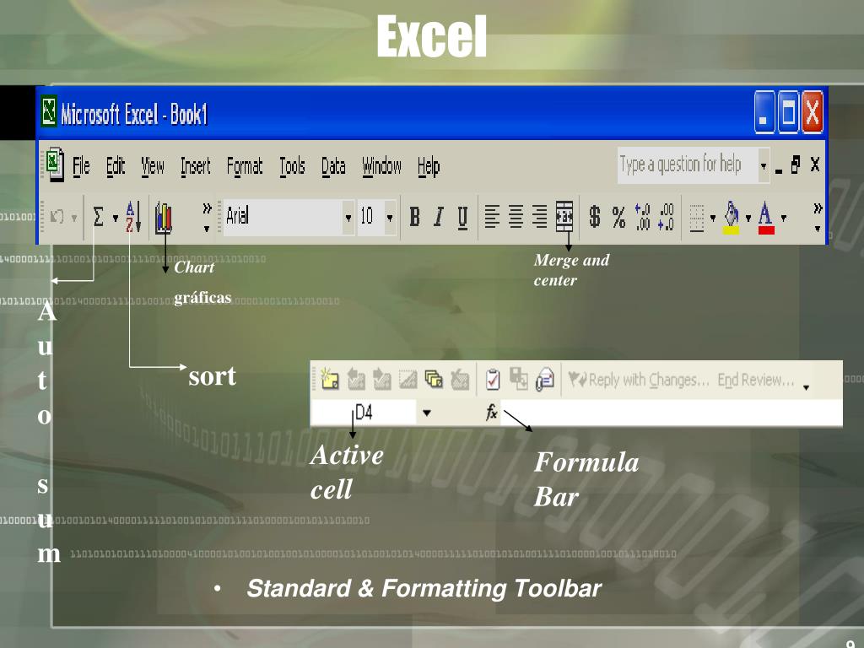Minimize the workbook window in menu bar
The height and width of the screenshot is (648, 864).
tap(779, 170)
